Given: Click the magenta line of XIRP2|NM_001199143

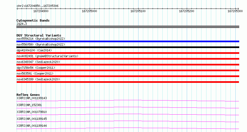Looking at the screenshot, I should coord(128,101).
